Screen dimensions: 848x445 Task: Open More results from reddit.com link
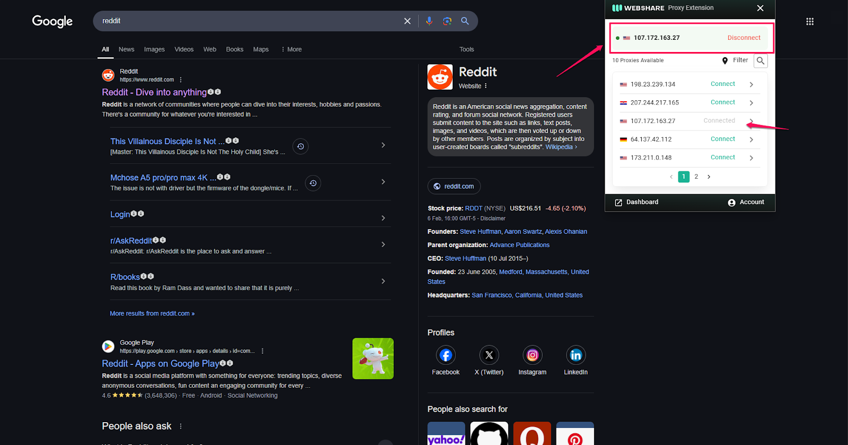point(152,313)
